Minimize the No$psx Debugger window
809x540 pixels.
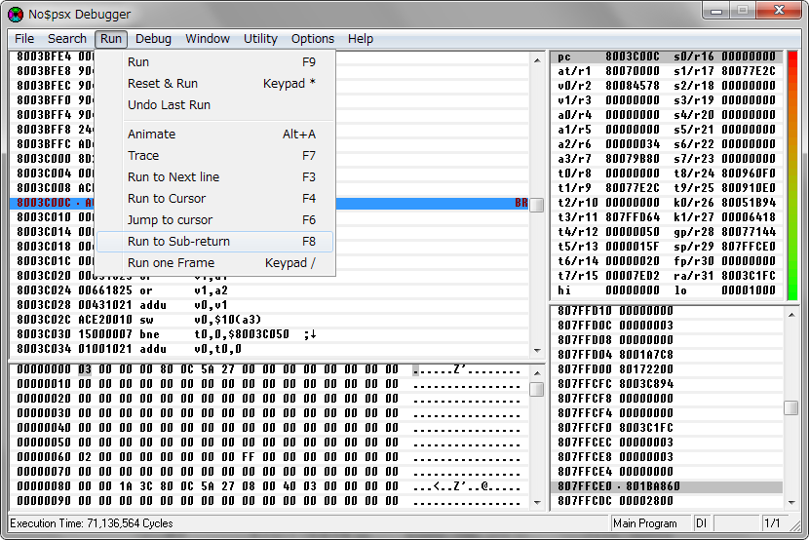click(716, 11)
